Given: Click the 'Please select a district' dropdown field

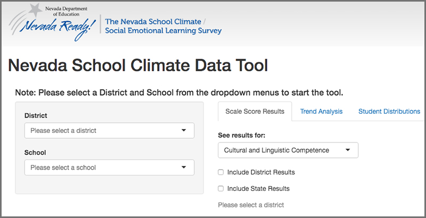Looking at the screenshot, I should (x=109, y=130).
